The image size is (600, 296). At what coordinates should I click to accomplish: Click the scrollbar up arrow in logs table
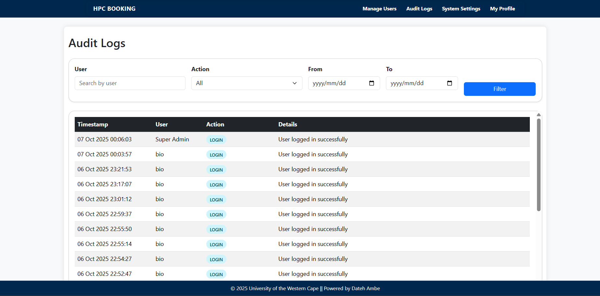point(539,115)
